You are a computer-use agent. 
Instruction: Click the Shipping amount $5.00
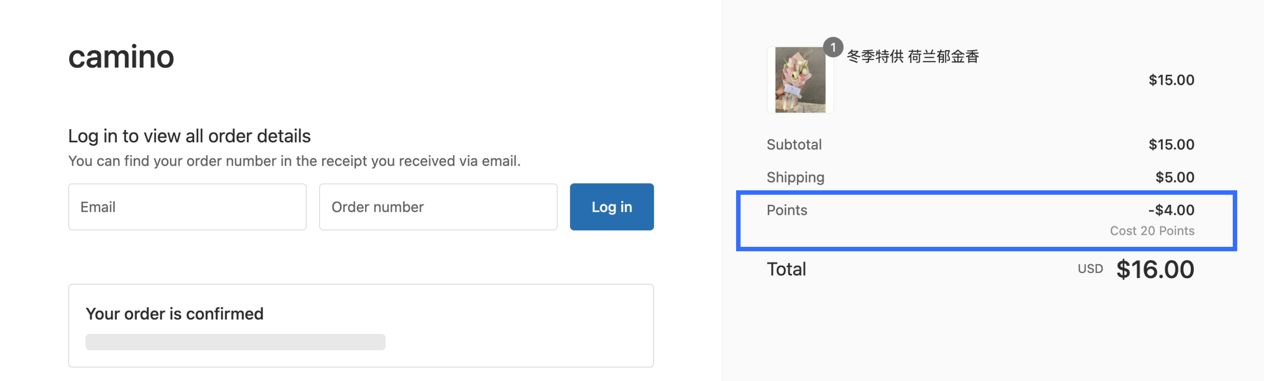click(x=1174, y=178)
